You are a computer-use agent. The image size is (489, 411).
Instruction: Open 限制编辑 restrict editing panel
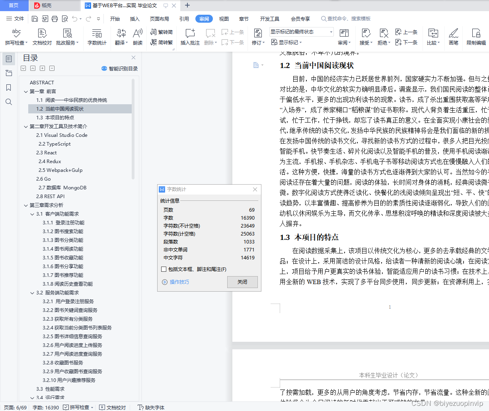476,35
